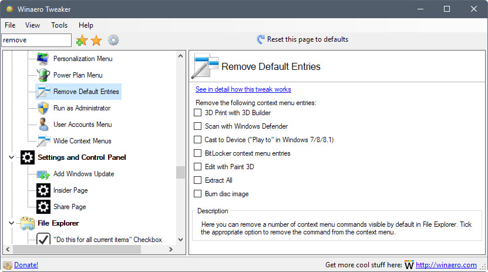Click the horizontal scrollbar thumb below tree
The image size is (488, 272).
click(77, 249)
